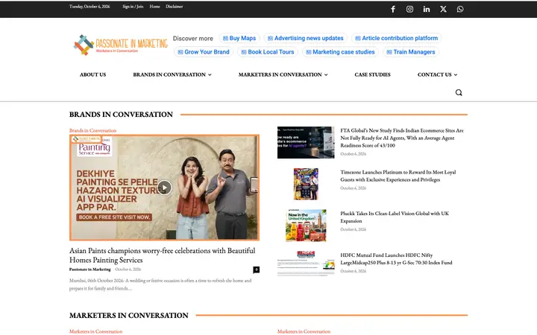Viewport: 537px width, 335px height.
Task: Open the About Us menu item
Action: pos(92,74)
